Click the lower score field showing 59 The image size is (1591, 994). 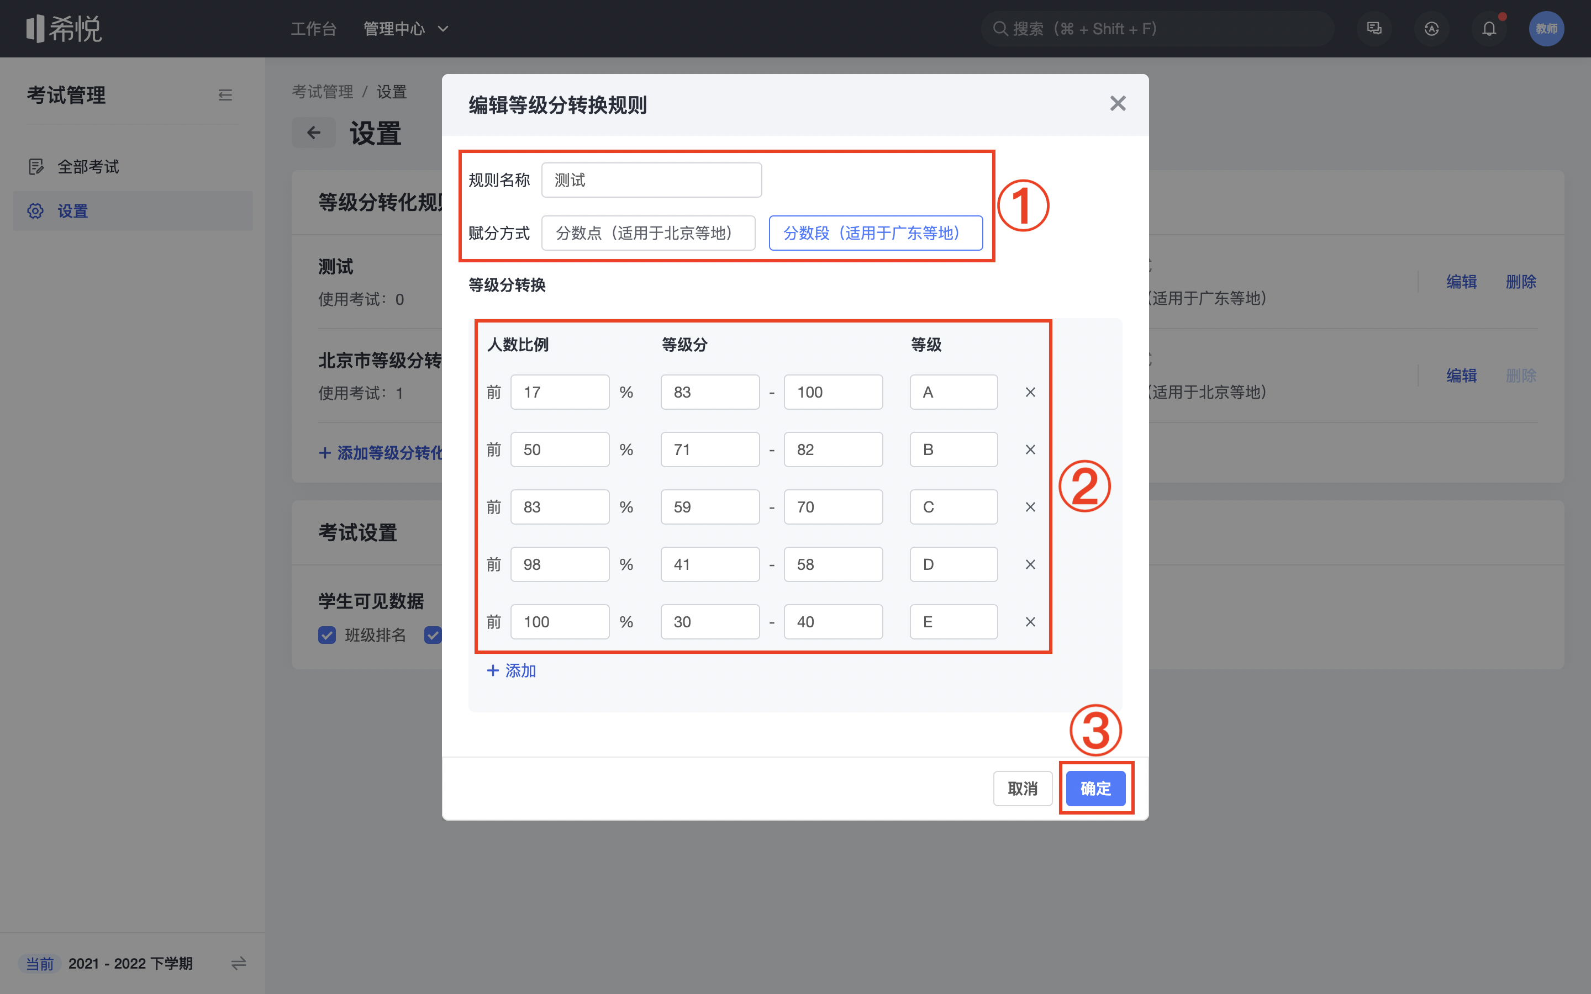(x=710, y=507)
